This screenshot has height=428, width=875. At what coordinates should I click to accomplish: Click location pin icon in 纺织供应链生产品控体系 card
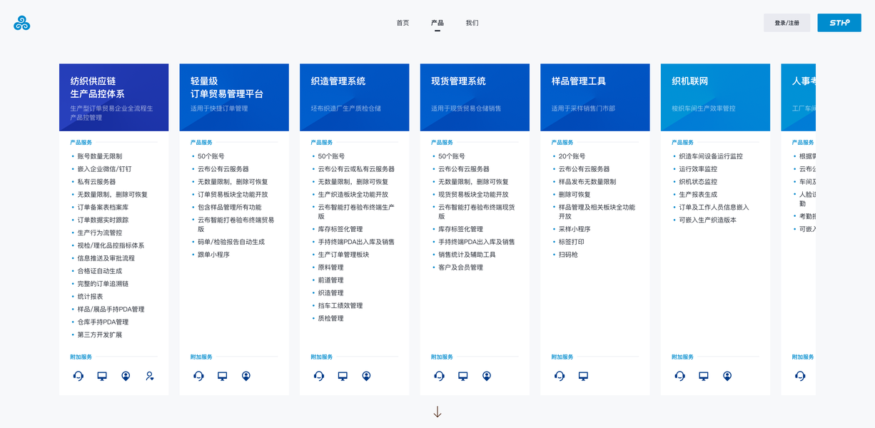(x=126, y=376)
